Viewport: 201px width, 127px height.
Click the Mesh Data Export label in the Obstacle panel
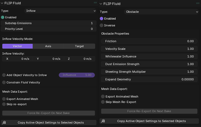coord(114,89)
